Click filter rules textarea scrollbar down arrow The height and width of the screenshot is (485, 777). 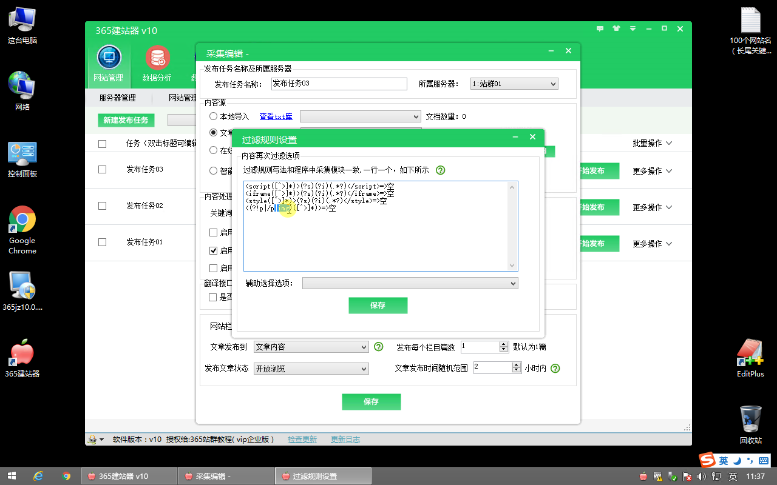(512, 266)
